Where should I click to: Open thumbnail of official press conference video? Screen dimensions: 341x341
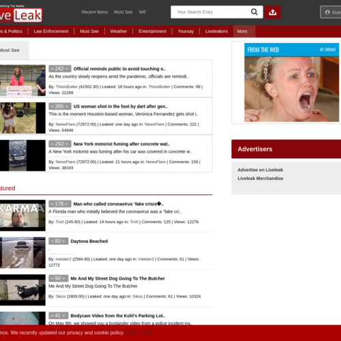click(x=23, y=80)
